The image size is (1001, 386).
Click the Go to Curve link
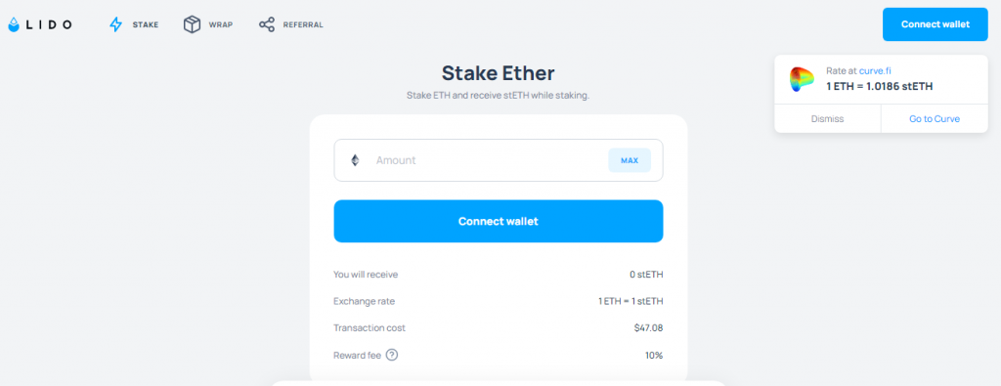pos(935,118)
